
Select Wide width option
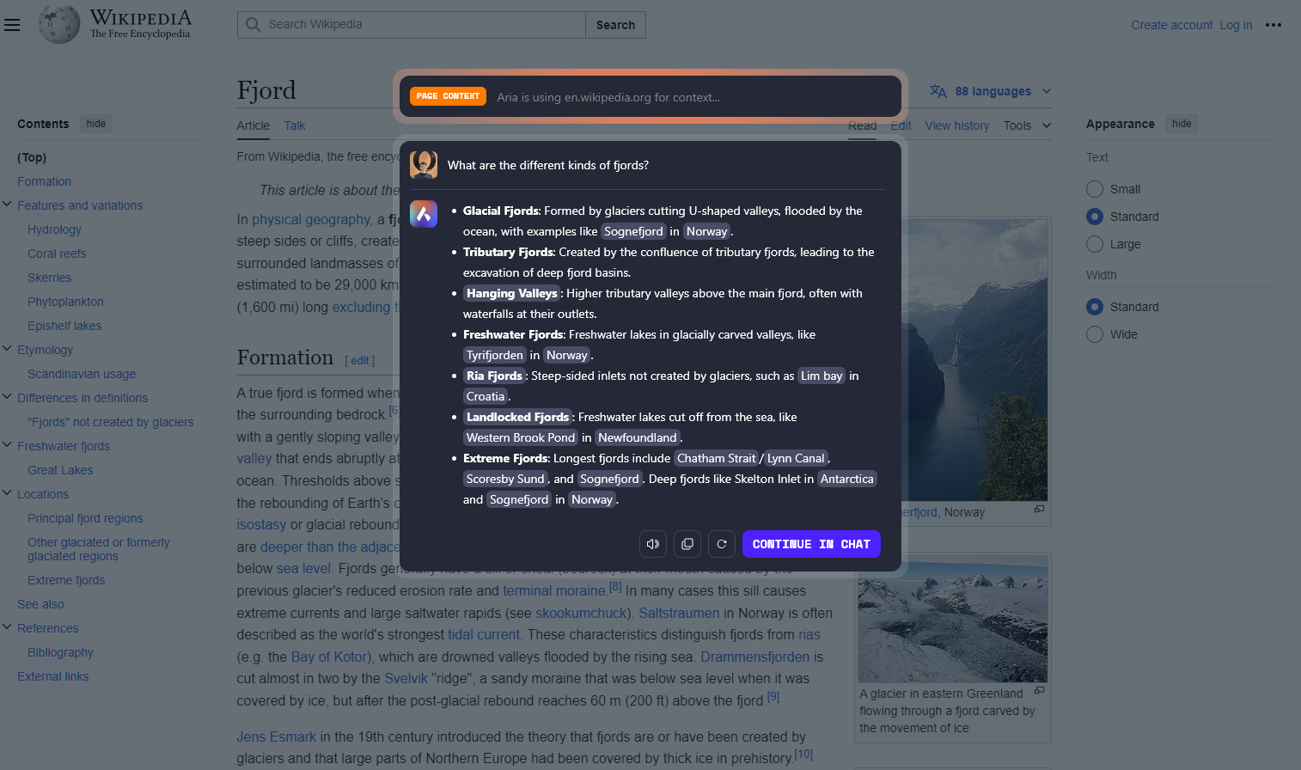click(1095, 334)
